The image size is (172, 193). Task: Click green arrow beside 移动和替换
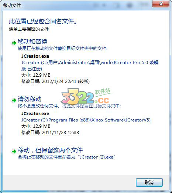14,43
